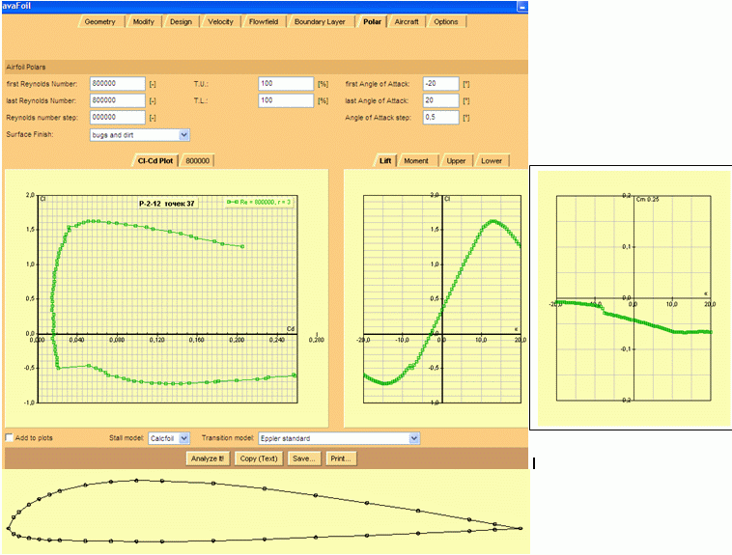Image resolution: width=732 pixels, height=555 pixels.
Task: Open the Flowfield tab
Action: pos(264,21)
